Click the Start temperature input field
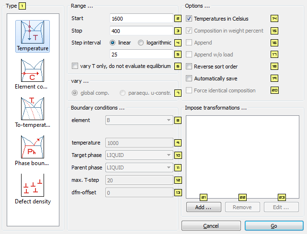This screenshot has height=234, width=307. pos(141,19)
